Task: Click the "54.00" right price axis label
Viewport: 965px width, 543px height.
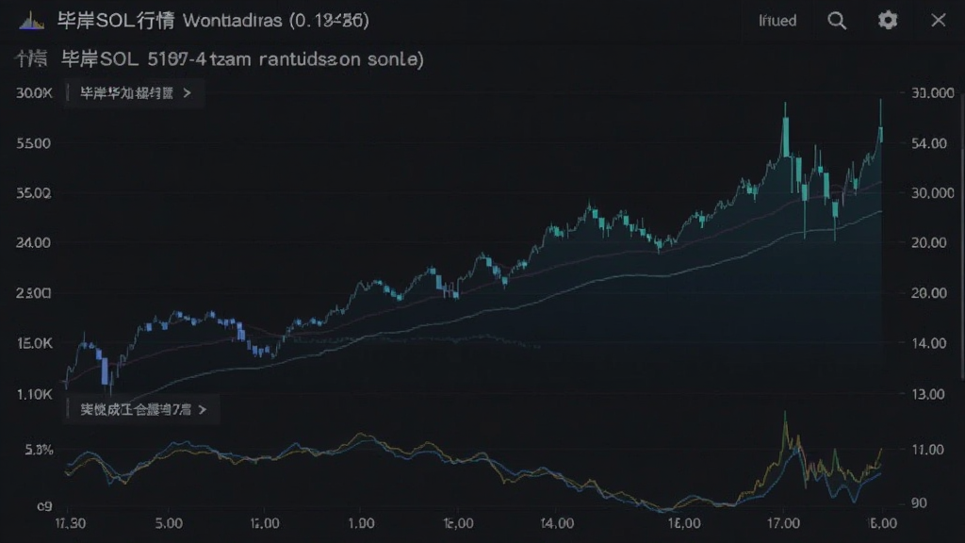Action: (x=929, y=143)
